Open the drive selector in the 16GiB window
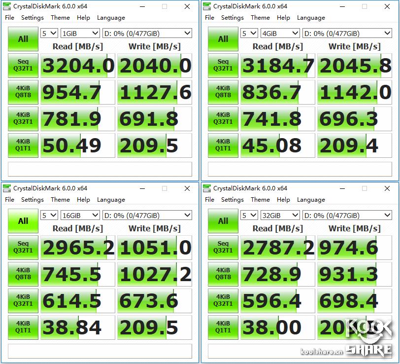Viewport: 400px width, 364px height. pos(147,216)
